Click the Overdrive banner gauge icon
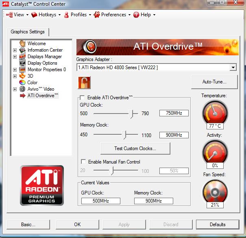The height and width of the screenshot is (238, 246). coord(90,47)
